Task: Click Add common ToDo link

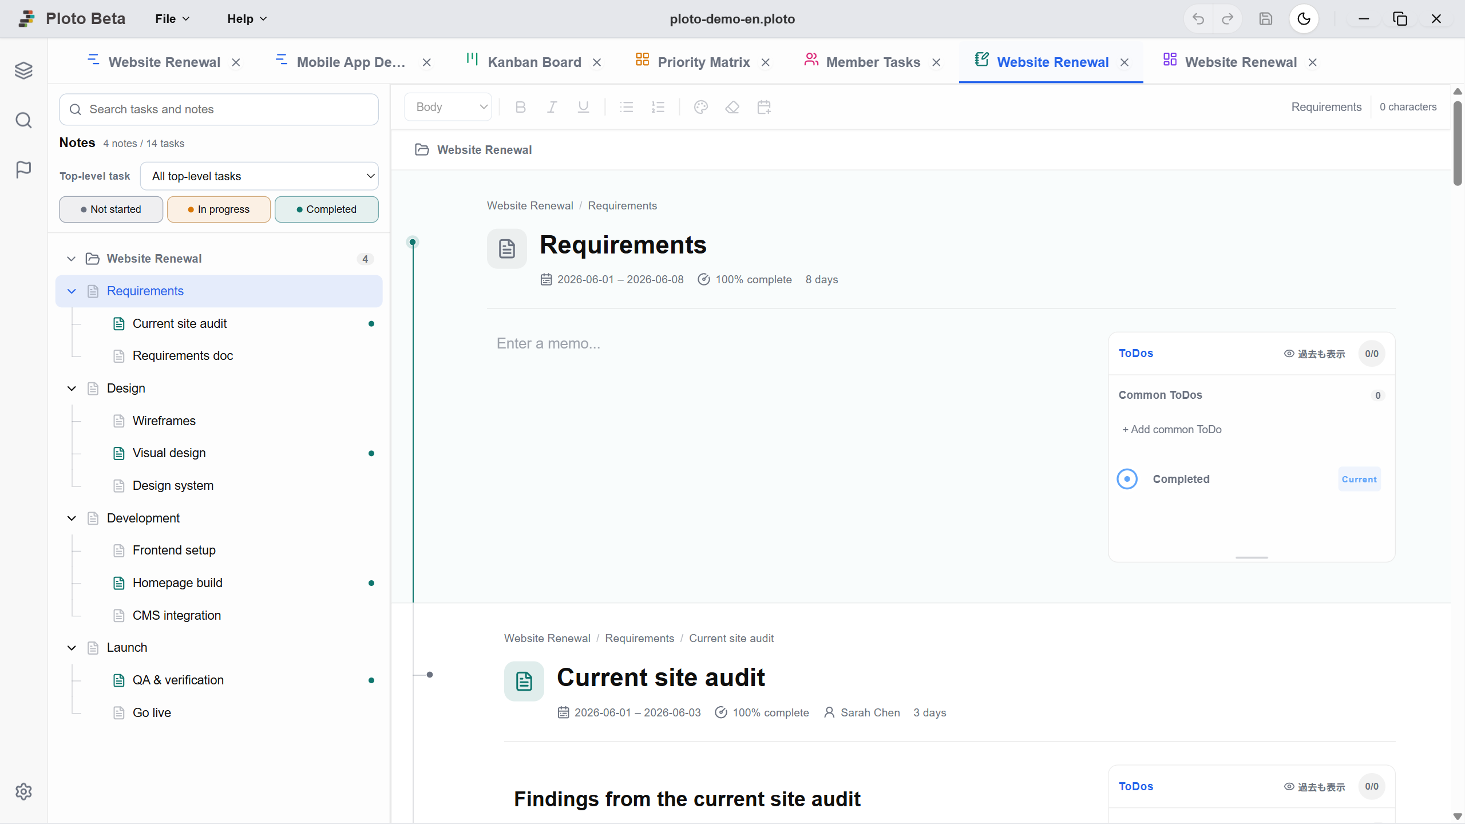Action: (x=1171, y=429)
